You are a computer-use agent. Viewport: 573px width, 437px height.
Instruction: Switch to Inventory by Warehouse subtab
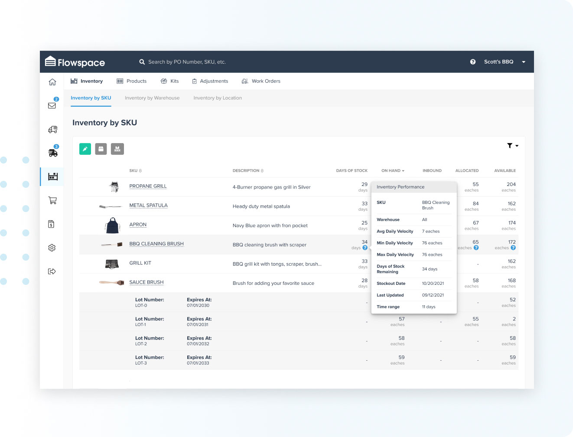tap(152, 98)
